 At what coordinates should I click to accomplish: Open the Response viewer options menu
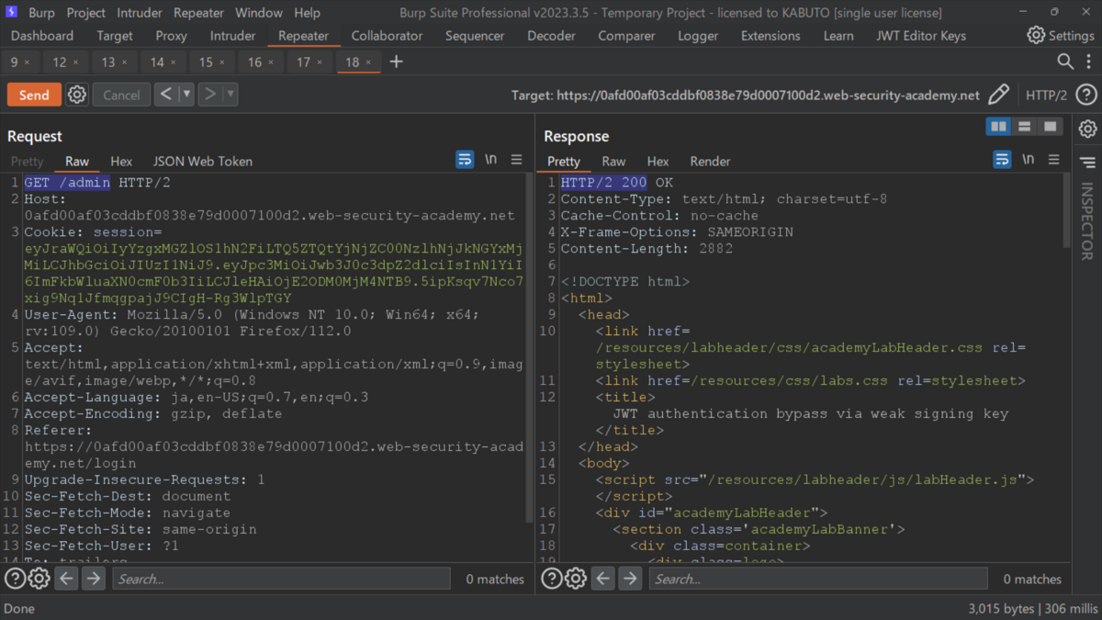click(x=1053, y=160)
